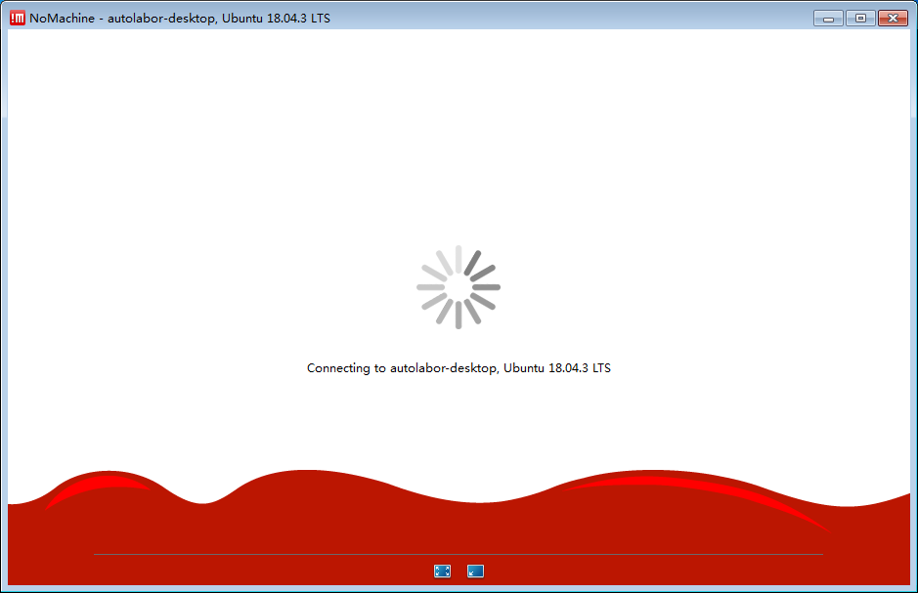
Task: Click the empty title bar area left of minimize
Action: pyautogui.click(x=587, y=18)
